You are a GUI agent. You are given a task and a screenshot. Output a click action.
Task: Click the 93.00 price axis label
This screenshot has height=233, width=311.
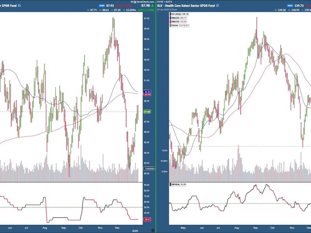(x=147, y=60)
